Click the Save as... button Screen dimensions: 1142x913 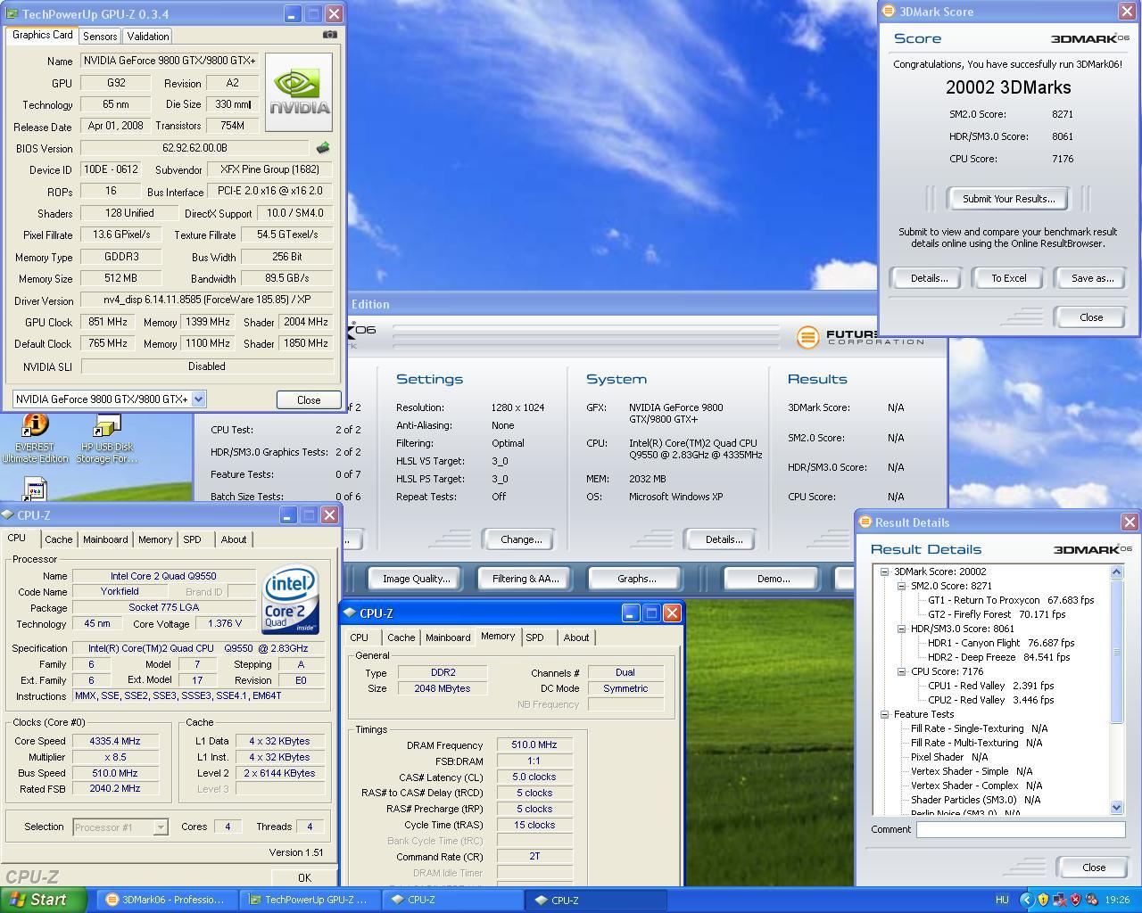(x=1092, y=278)
